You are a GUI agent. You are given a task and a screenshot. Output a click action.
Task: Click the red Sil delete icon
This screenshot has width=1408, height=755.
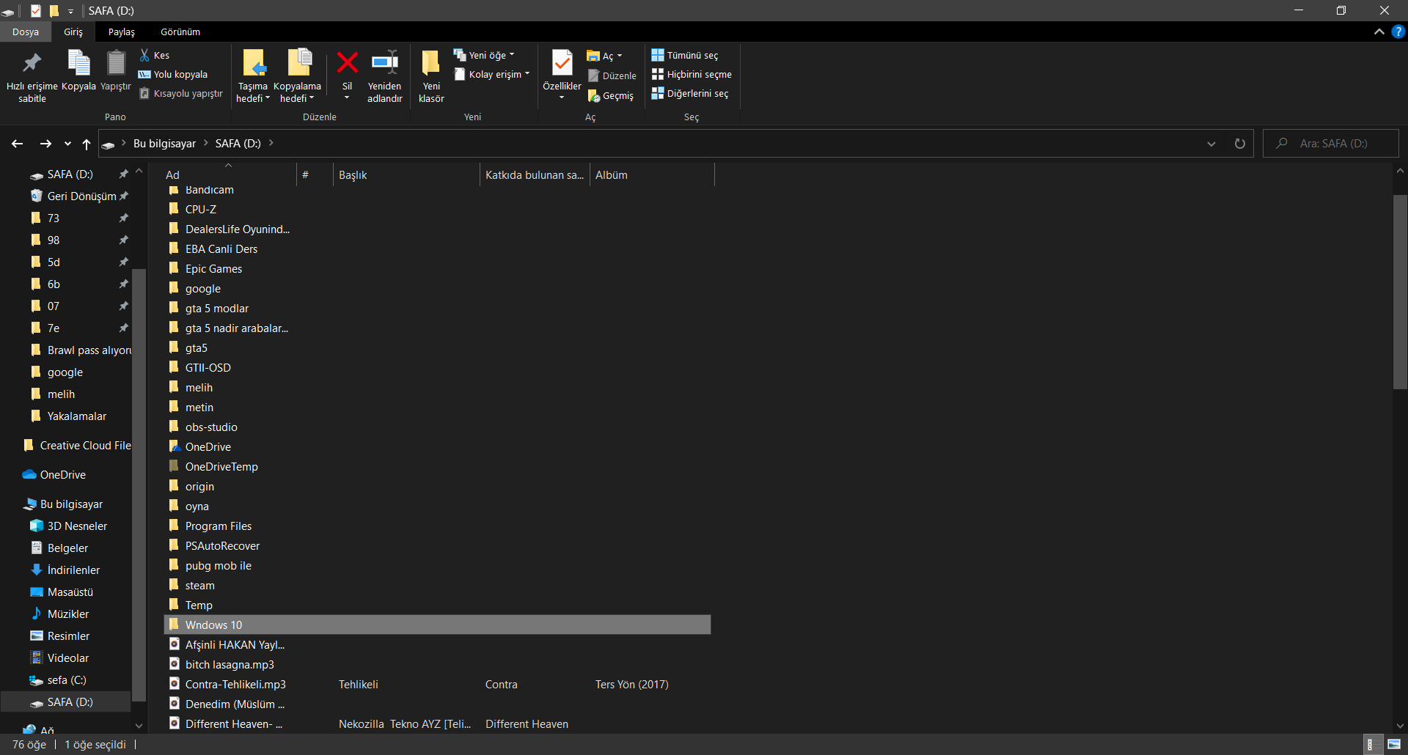(x=347, y=63)
